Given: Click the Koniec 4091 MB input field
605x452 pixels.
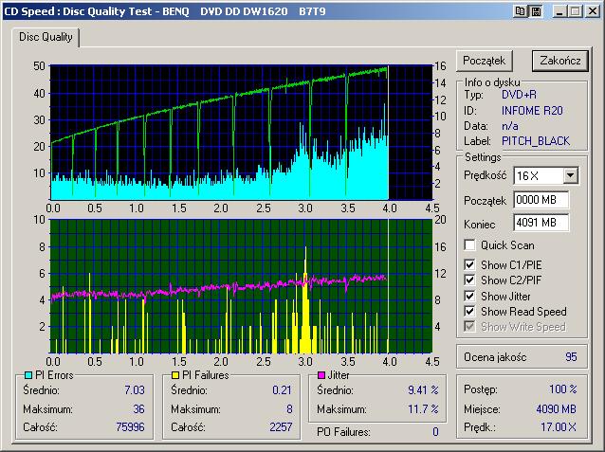Looking at the screenshot, I should [541, 223].
